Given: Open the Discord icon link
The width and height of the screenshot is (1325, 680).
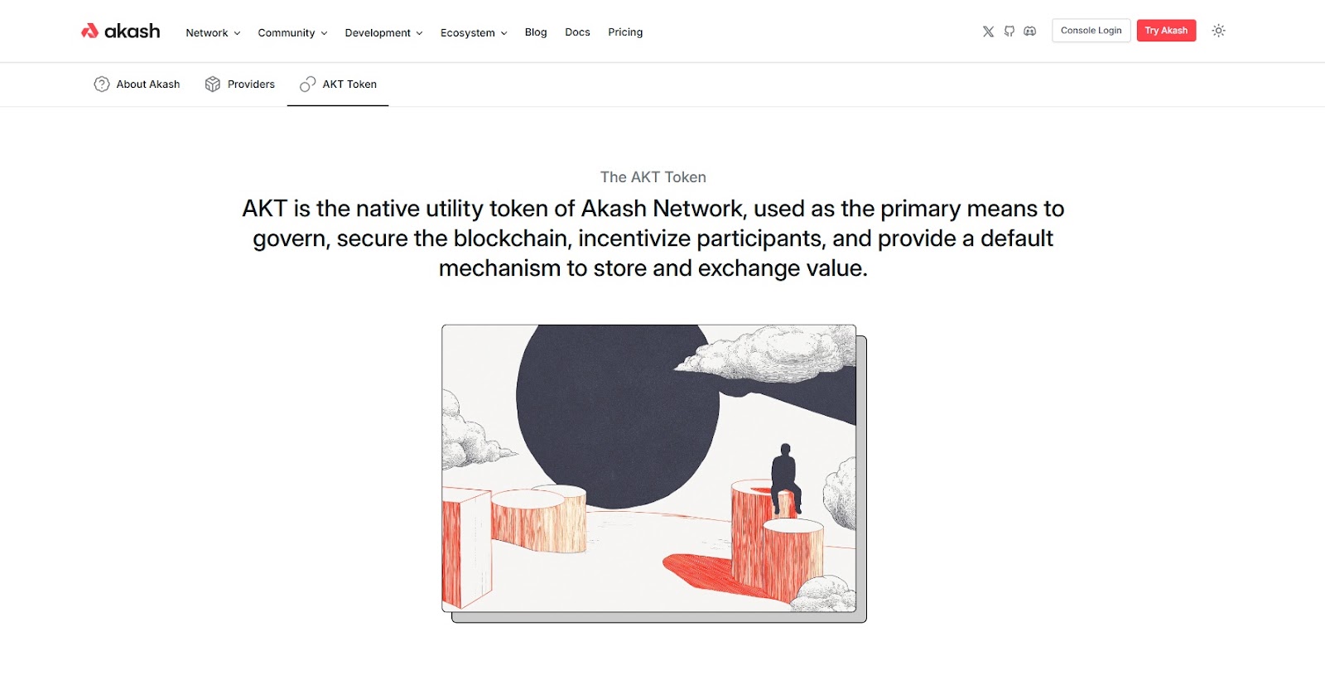Looking at the screenshot, I should 1029,31.
